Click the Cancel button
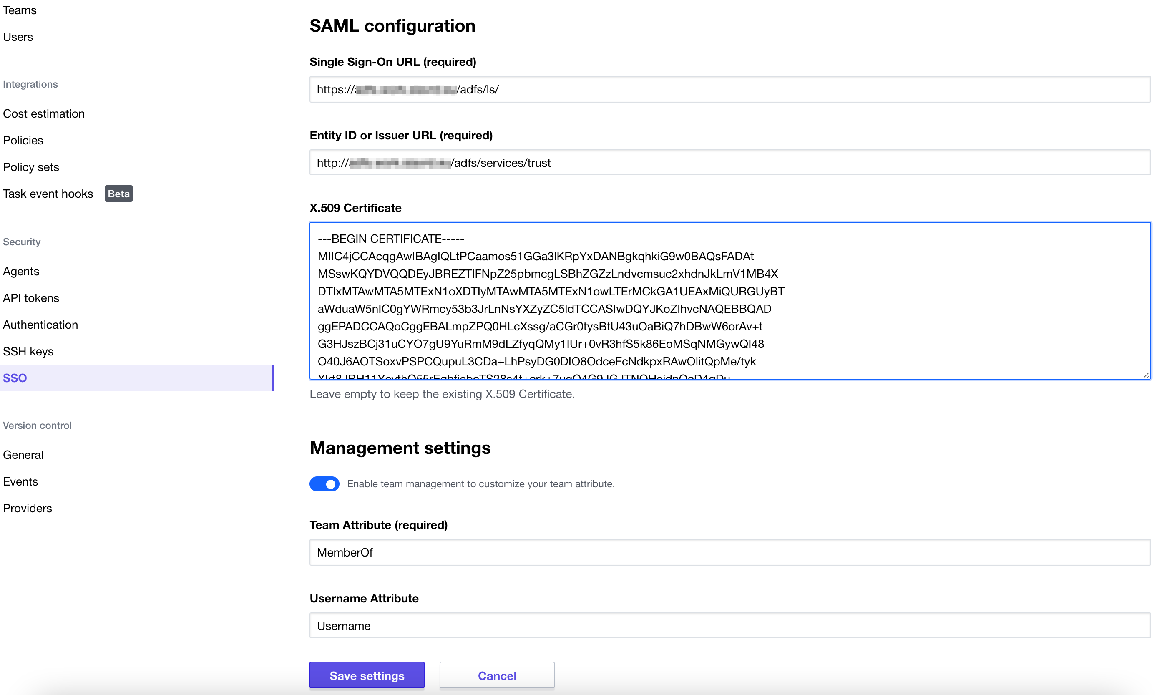 [496, 675]
